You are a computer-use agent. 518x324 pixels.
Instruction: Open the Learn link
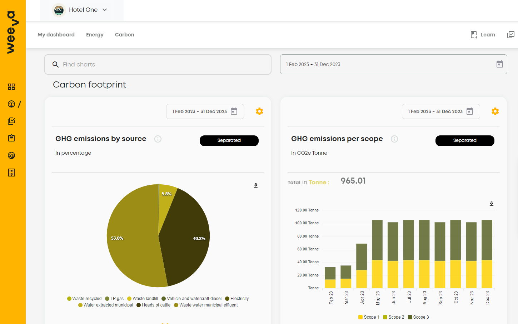[483, 35]
